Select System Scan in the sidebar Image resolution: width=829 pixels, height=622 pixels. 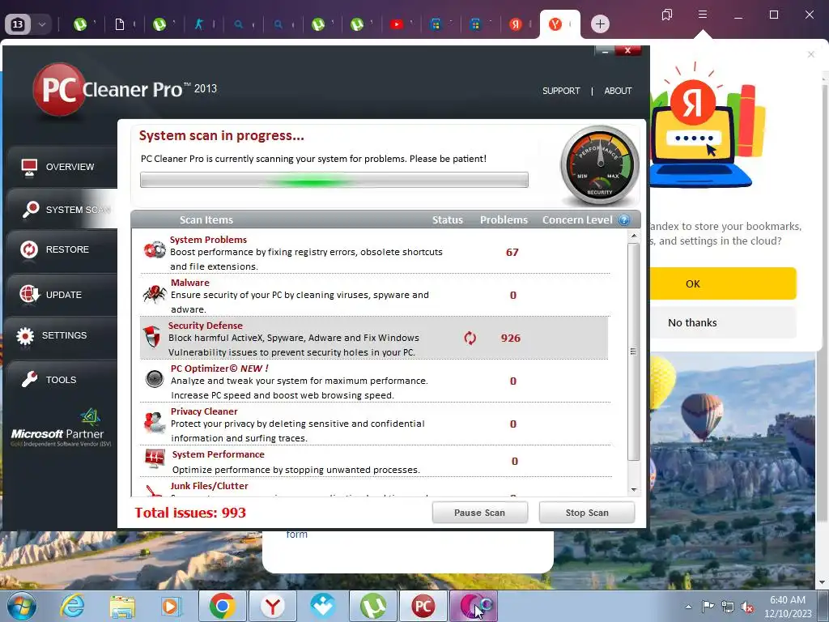[61, 210]
